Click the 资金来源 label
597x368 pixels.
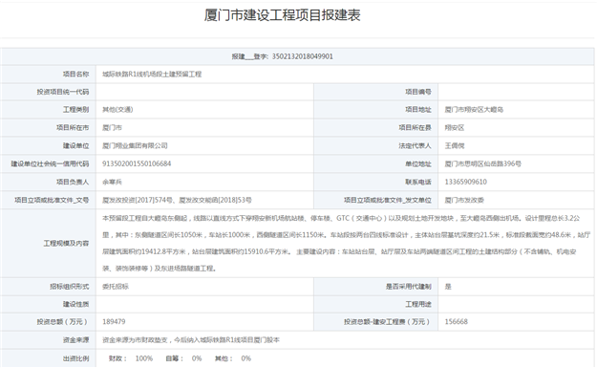(75, 340)
